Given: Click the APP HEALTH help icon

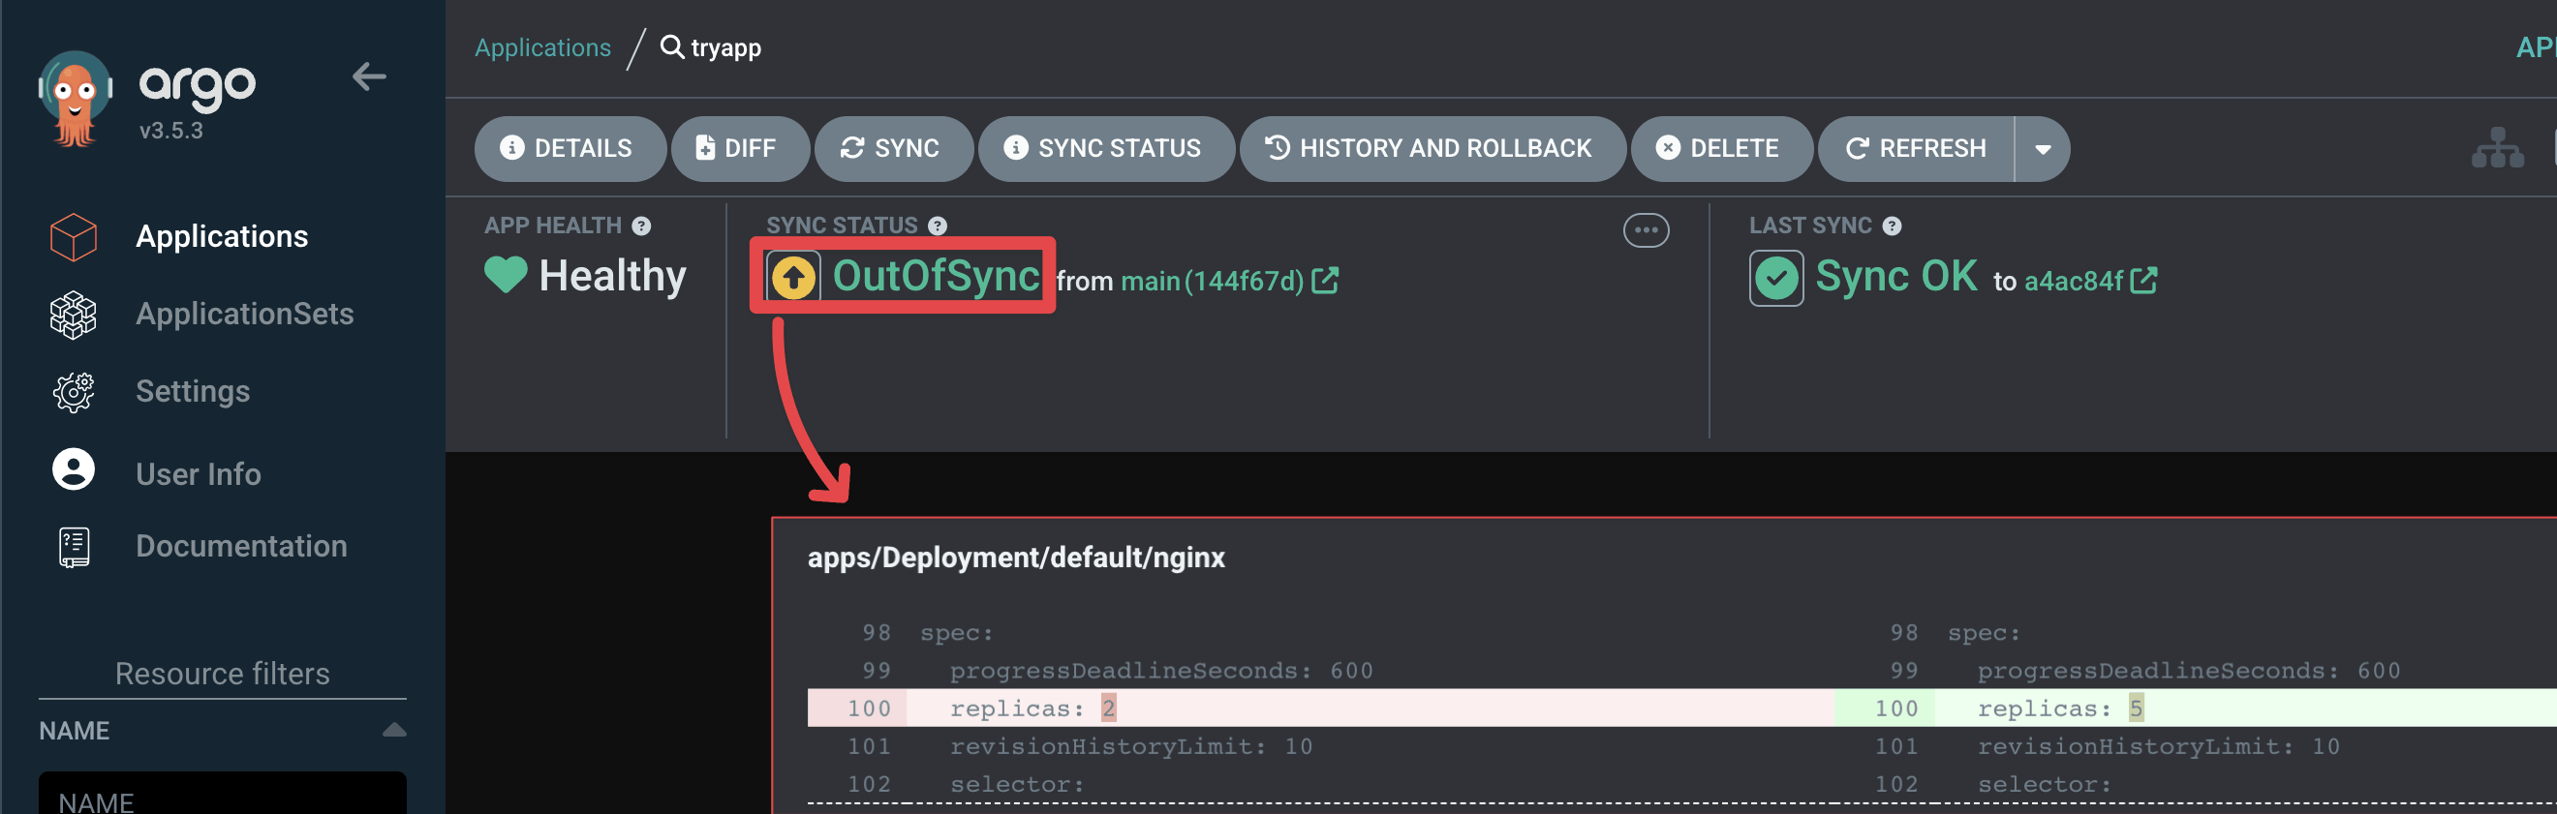Looking at the screenshot, I should pos(642,226).
